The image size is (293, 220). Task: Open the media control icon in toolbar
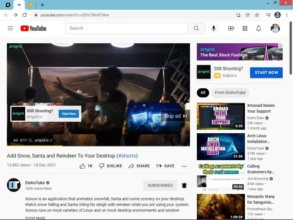(x=268, y=15)
